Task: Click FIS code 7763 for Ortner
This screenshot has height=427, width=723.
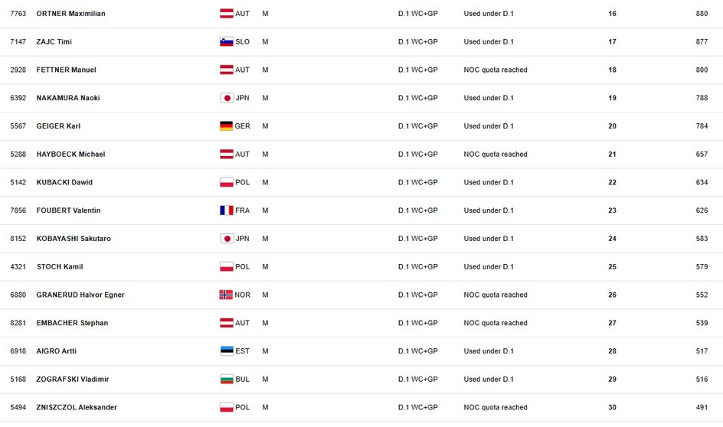Action: coord(18,14)
